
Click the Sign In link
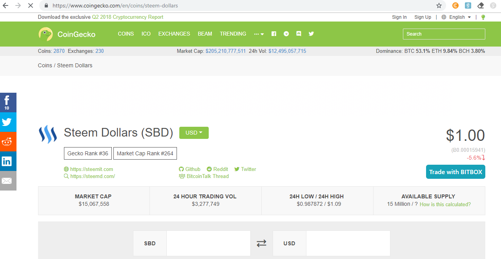[399, 17]
